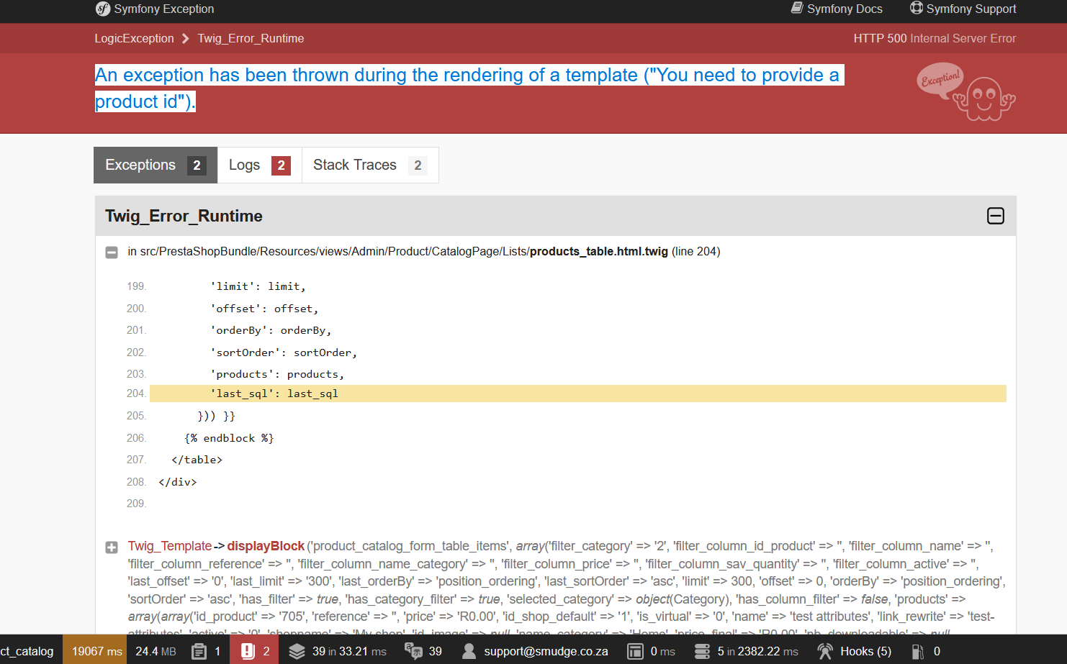
Task: Click the Symfony logo icon in header
Action: pos(103,9)
